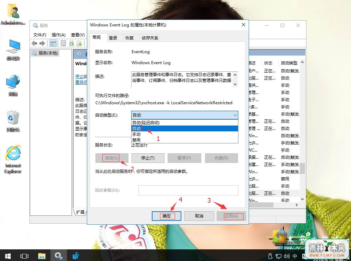The height and width of the screenshot is (261, 351).
Task: Click the svchost.exe executable path text
Action: pyautogui.click(x=164, y=103)
